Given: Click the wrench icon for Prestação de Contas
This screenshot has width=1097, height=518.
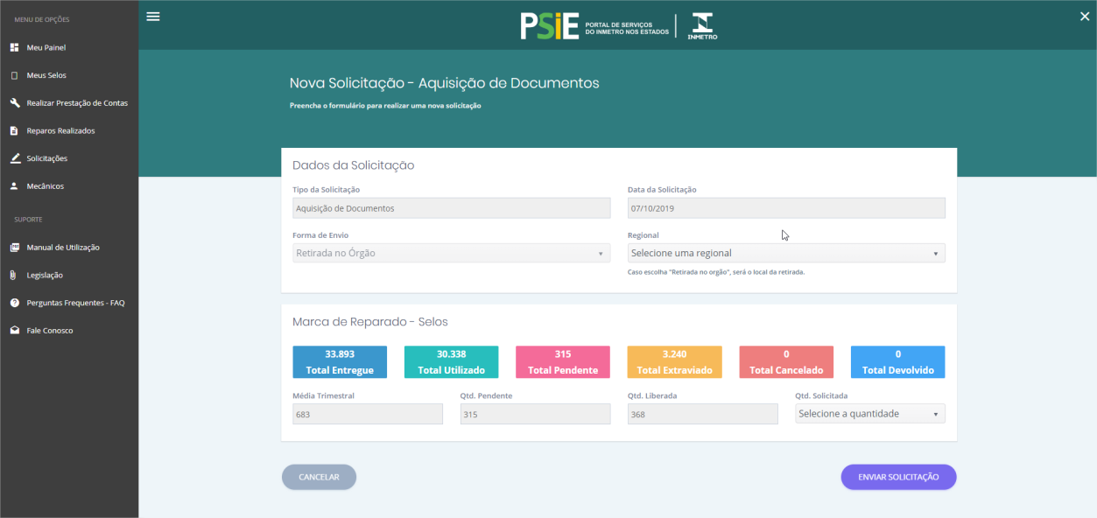Looking at the screenshot, I should point(14,103).
